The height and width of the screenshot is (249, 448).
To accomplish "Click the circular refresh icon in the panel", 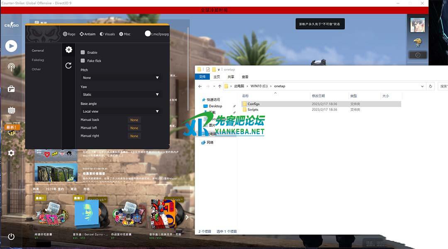I will [x=69, y=66].
